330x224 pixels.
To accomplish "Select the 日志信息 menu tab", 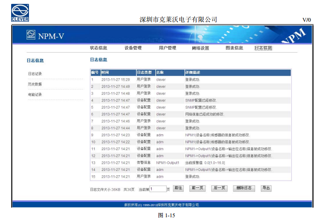I will [263, 48].
